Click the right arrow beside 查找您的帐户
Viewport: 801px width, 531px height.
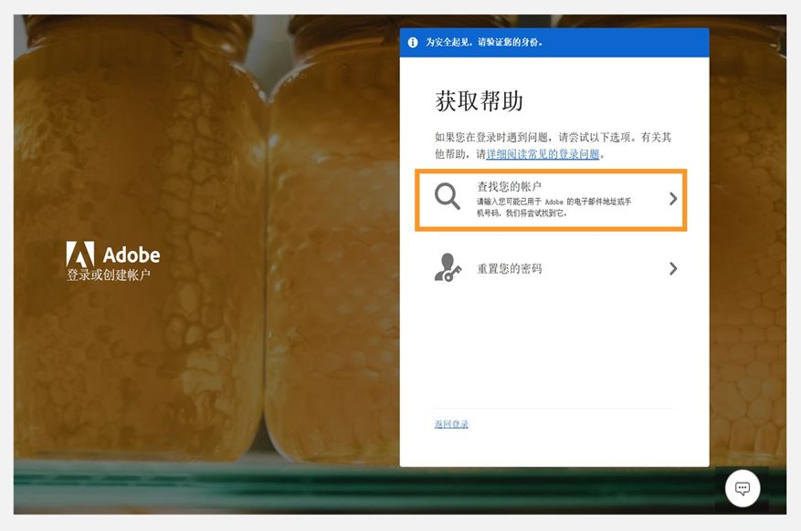(674, 200)
